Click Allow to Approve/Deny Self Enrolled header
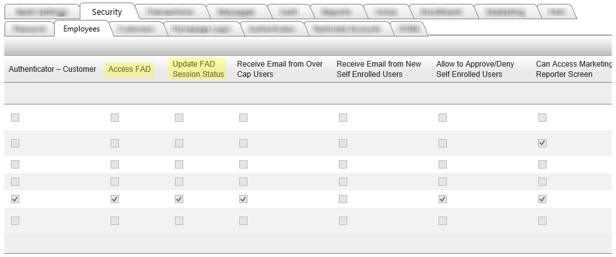The width and height of the screenshot is (616, 257). (x=475, y=69)
